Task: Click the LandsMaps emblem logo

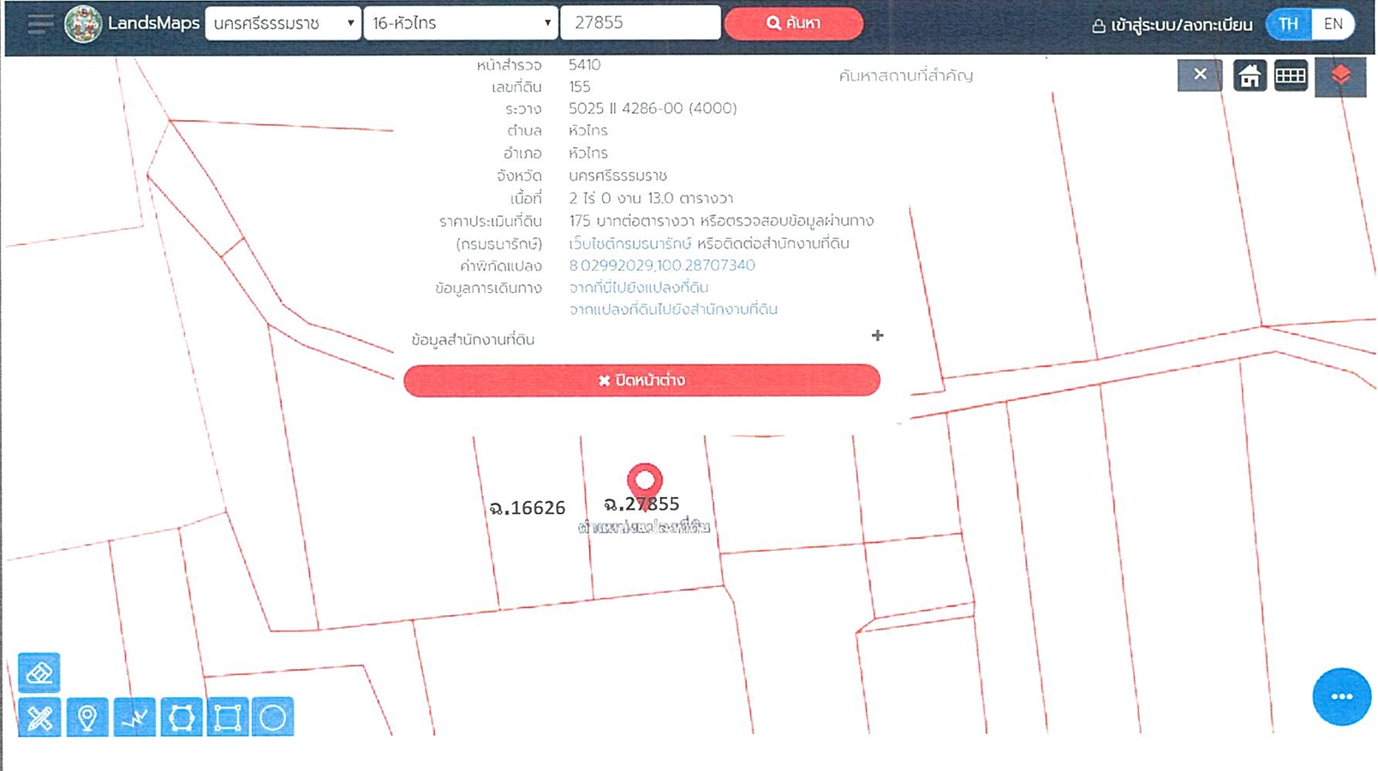Action: click(83, 23)
